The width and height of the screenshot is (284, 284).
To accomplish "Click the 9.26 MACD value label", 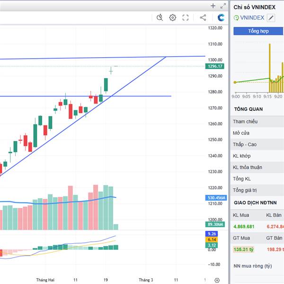I will [212, 234].
